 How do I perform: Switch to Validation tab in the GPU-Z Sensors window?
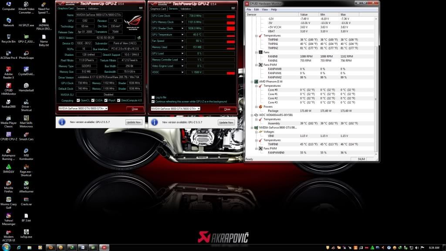pyautogui.click(x=186, y=9)
